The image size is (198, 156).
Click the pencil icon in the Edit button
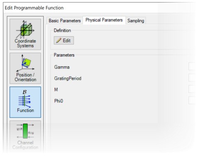59,41
